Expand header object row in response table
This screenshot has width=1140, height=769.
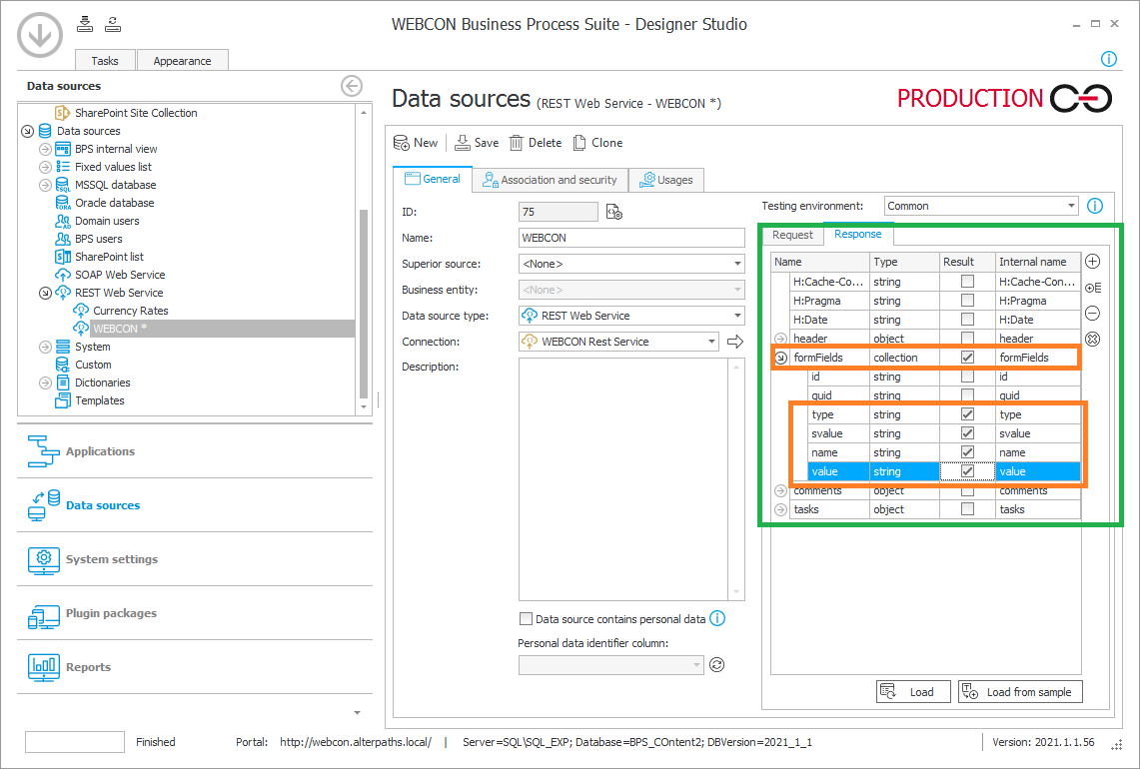(780, 339)
